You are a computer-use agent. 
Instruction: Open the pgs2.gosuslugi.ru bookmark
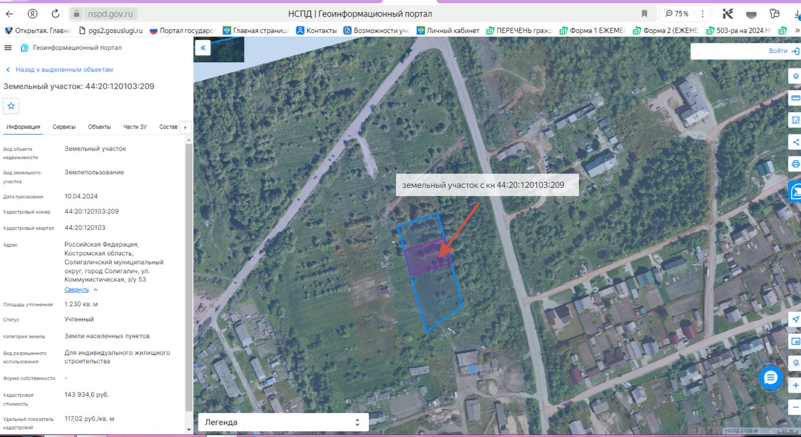(x=111, y=30)
